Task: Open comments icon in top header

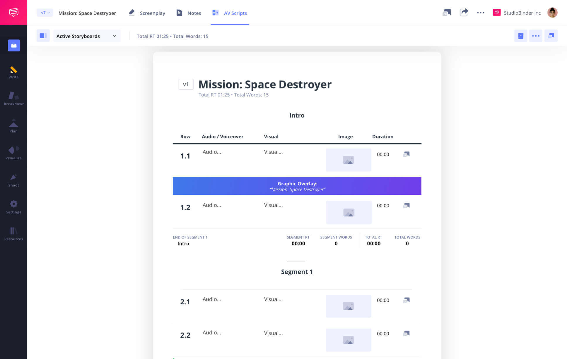Action: [x=447, y=13]
